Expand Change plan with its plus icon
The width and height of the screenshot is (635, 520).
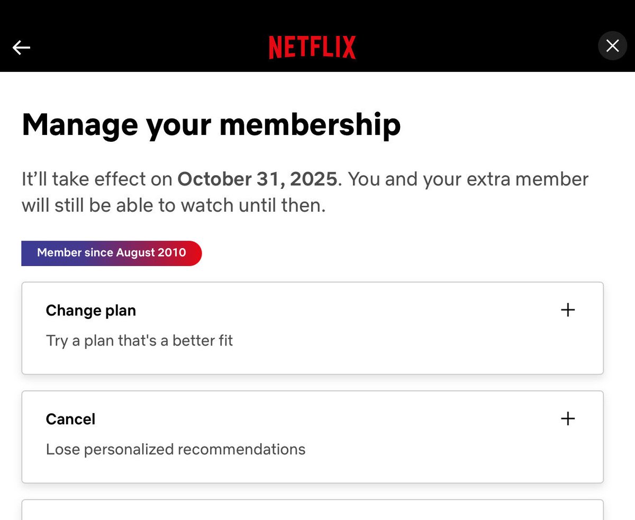click(567, 310)
